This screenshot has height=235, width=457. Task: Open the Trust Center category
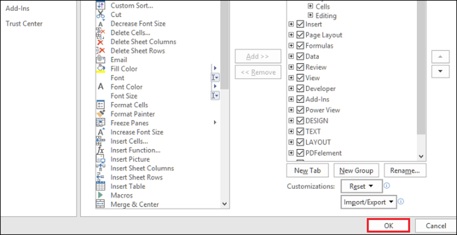point(24,23)
